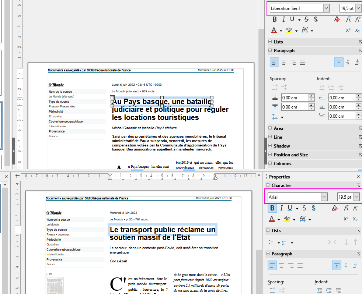The width and height of the screenshot is (362, 294).
Task: Toggle justified alignment in upper Paragraph section
Action: (302, 62)
